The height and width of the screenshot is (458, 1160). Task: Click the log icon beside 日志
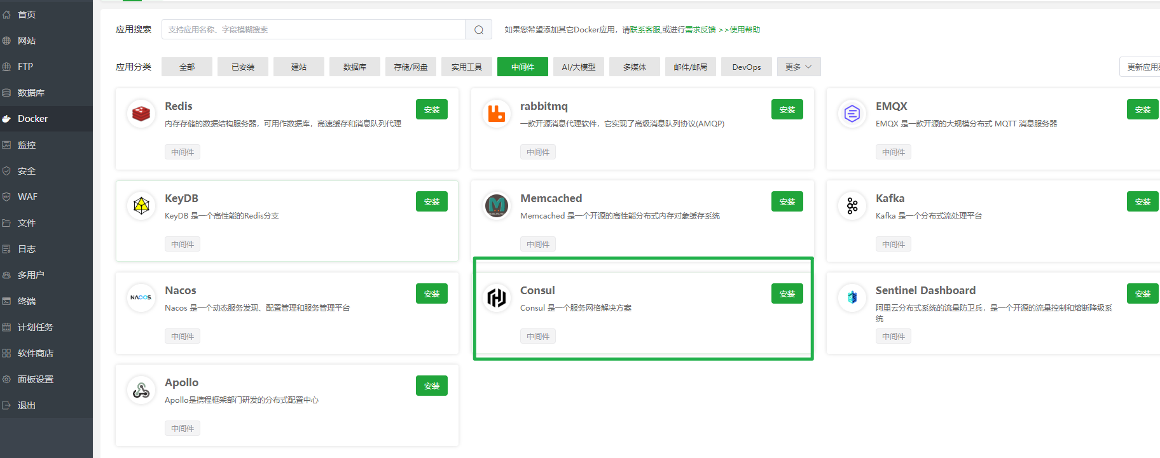point(7,249)
